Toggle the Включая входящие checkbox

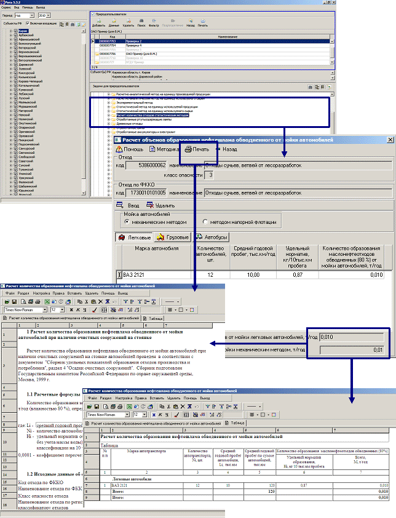click(28, 23)
